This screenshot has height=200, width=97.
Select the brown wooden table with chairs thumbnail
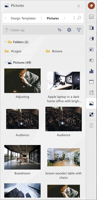[x=64, y=157]
